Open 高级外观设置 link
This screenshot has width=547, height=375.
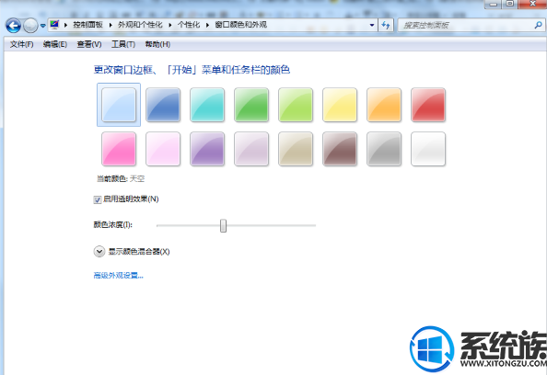(x=118, y=276)
